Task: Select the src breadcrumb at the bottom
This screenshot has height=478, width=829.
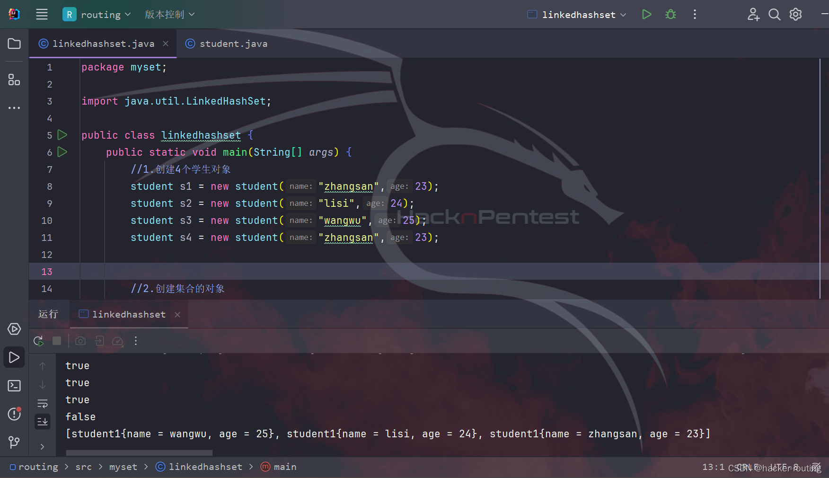Action: [x=83, y=467]
